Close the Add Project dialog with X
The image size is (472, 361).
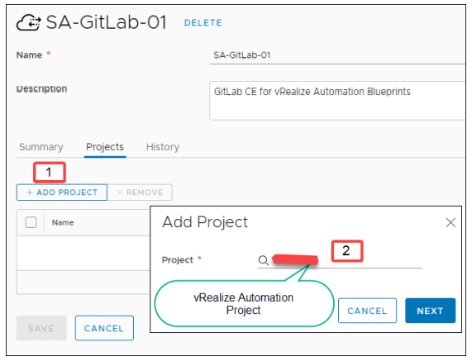click(451, 222)
